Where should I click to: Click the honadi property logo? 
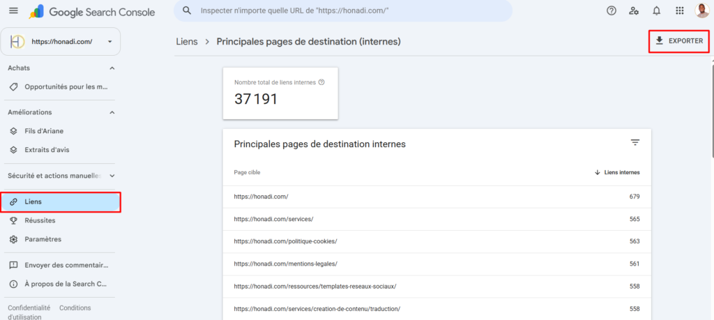click(17, 41)
